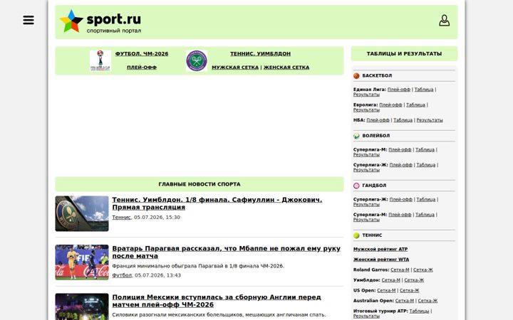Viewport: 513px width, 320px height.
Task: Open НБА Таблица link
Action: click(x=403, y=120)
